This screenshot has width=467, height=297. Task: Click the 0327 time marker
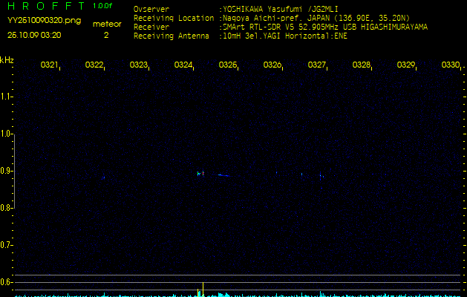click(316, 65)
